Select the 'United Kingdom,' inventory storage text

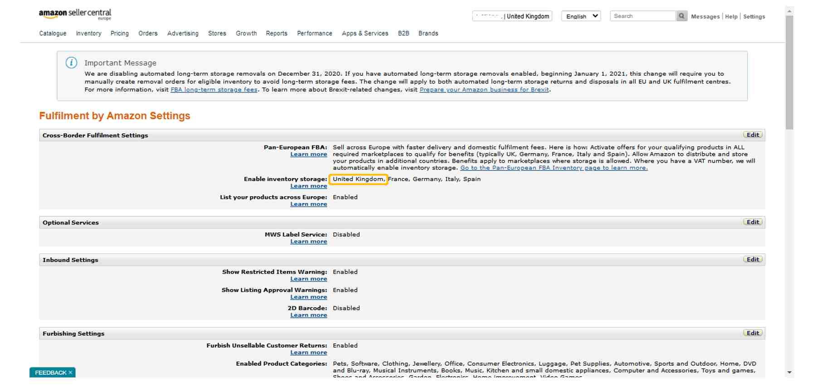[358, 179]
